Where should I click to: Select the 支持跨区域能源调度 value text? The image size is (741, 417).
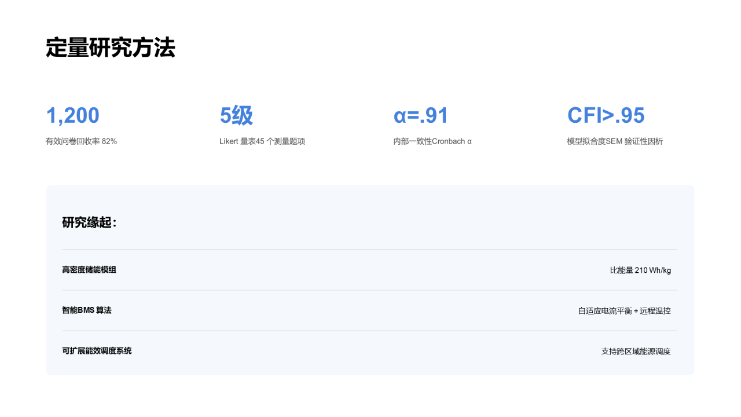(636, 352)
